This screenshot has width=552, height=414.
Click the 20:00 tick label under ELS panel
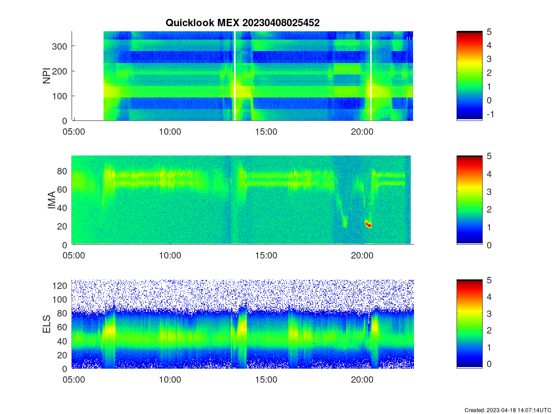pos(362,380)
